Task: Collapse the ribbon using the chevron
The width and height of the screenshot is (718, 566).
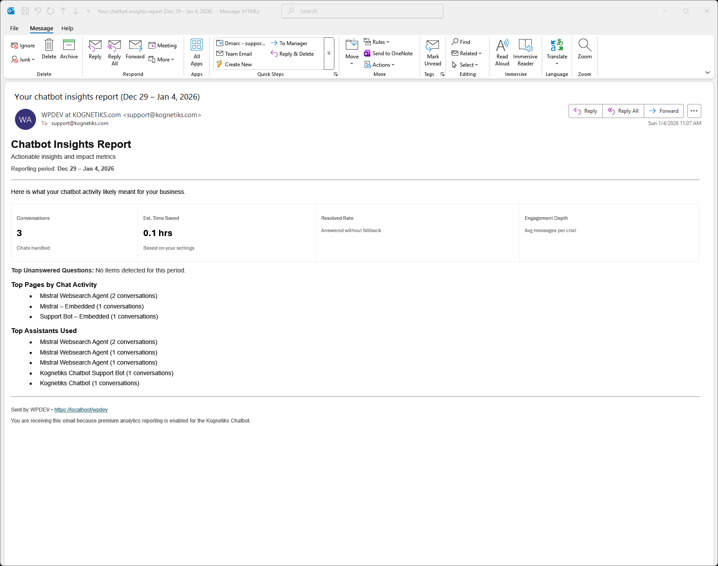Action: click(x=707, y=72)
